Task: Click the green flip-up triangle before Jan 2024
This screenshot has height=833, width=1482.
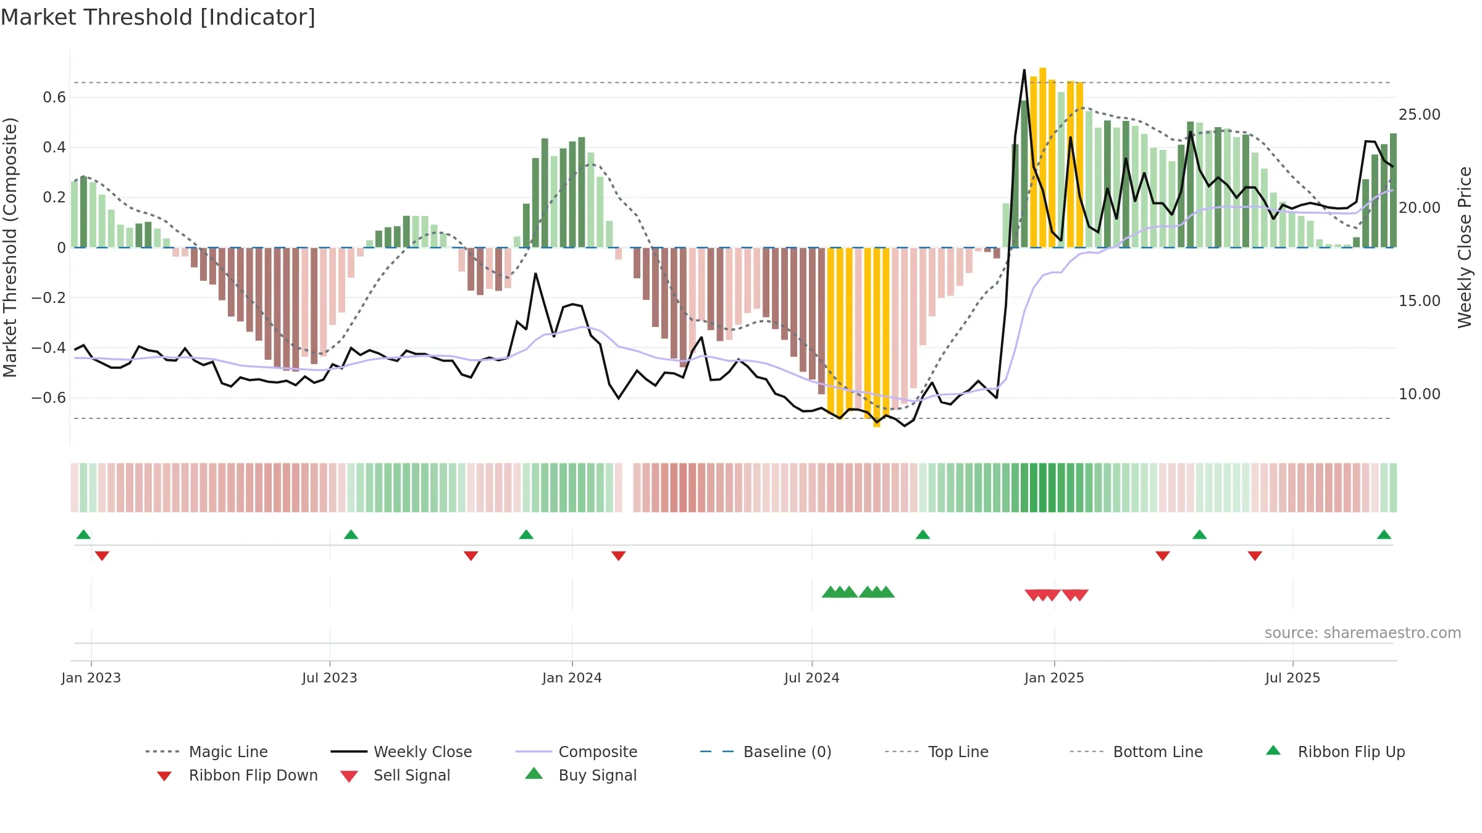Action: pos(526,534)
